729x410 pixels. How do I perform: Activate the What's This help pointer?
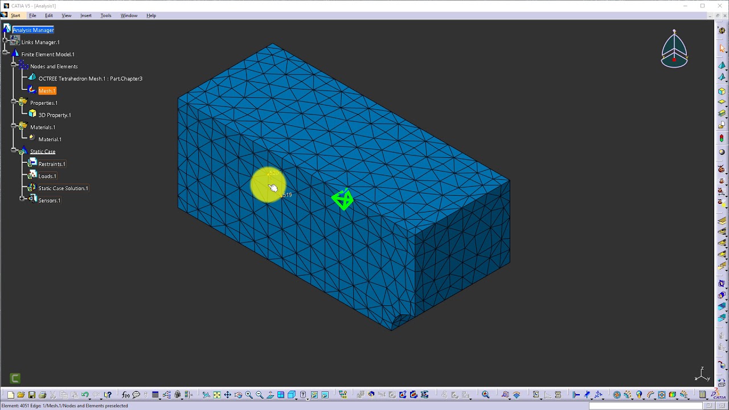pyautogui.click(x=108, y=395)
